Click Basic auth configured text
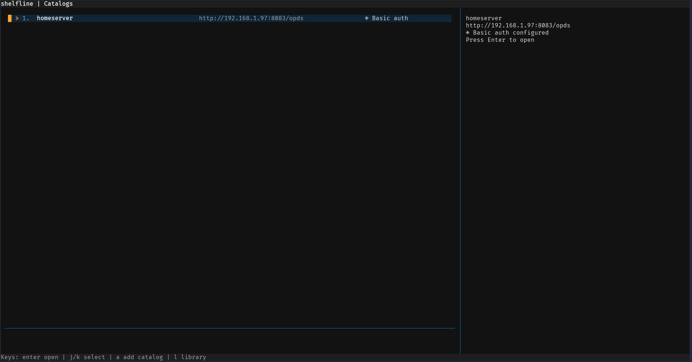 511,33
